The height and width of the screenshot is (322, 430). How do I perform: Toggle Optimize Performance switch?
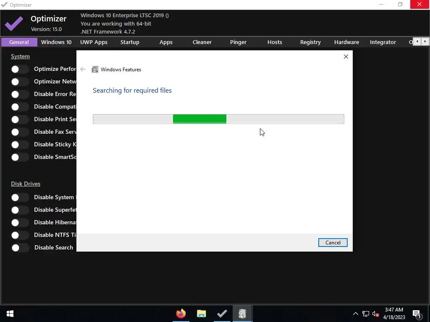(20, 69)
